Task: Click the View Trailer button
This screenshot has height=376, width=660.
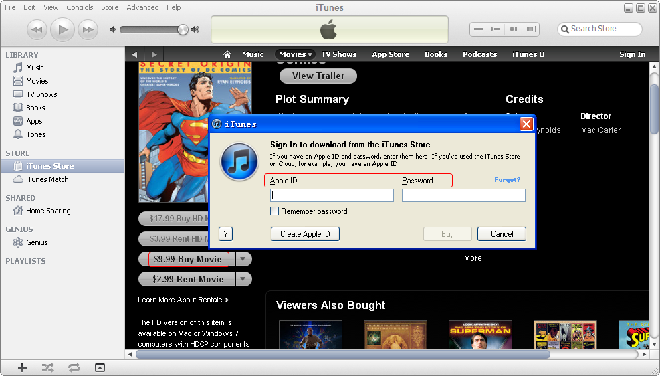Action: coord(318,76)
